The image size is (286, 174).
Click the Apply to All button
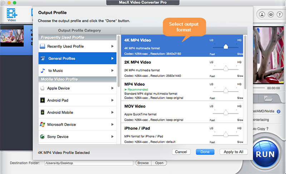tap(233, 152)
